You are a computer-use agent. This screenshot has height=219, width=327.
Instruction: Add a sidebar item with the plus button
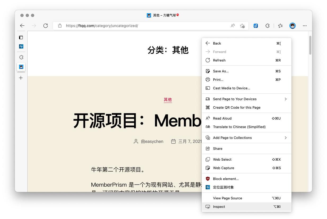coord(21,78)
